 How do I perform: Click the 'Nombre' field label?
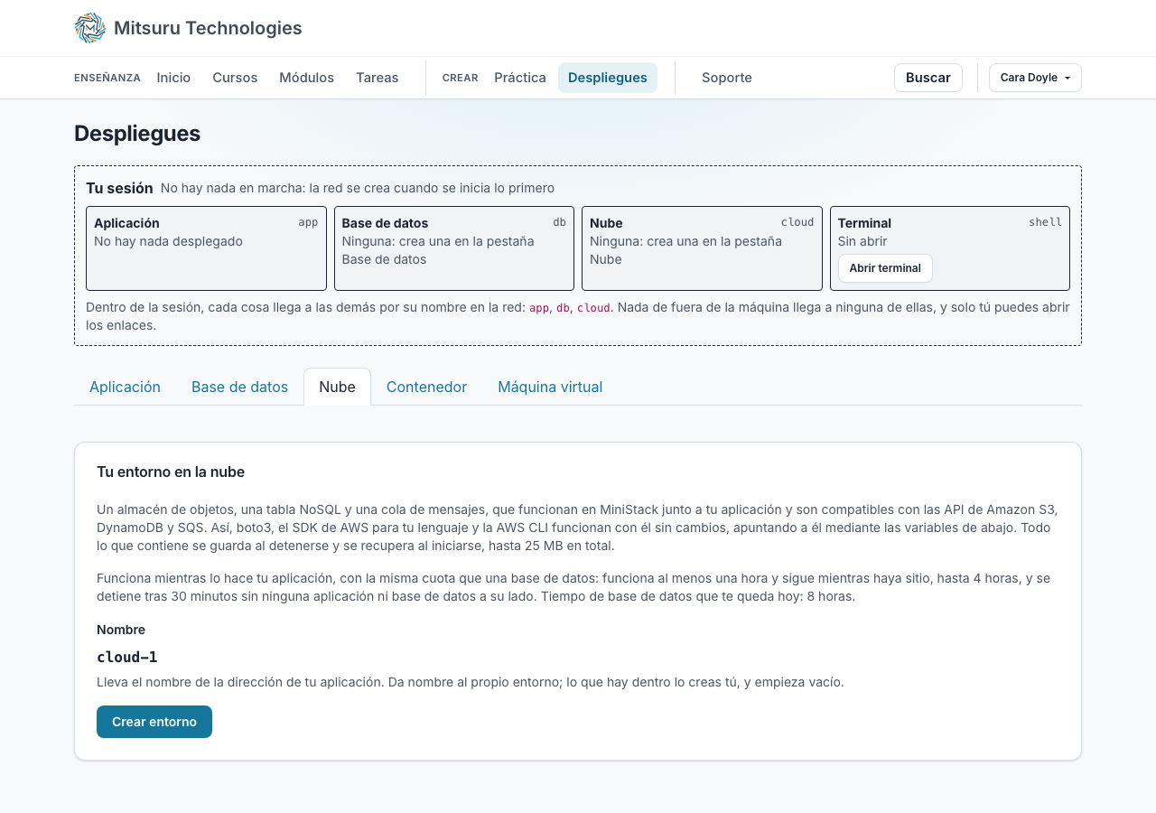pos(121,630)
